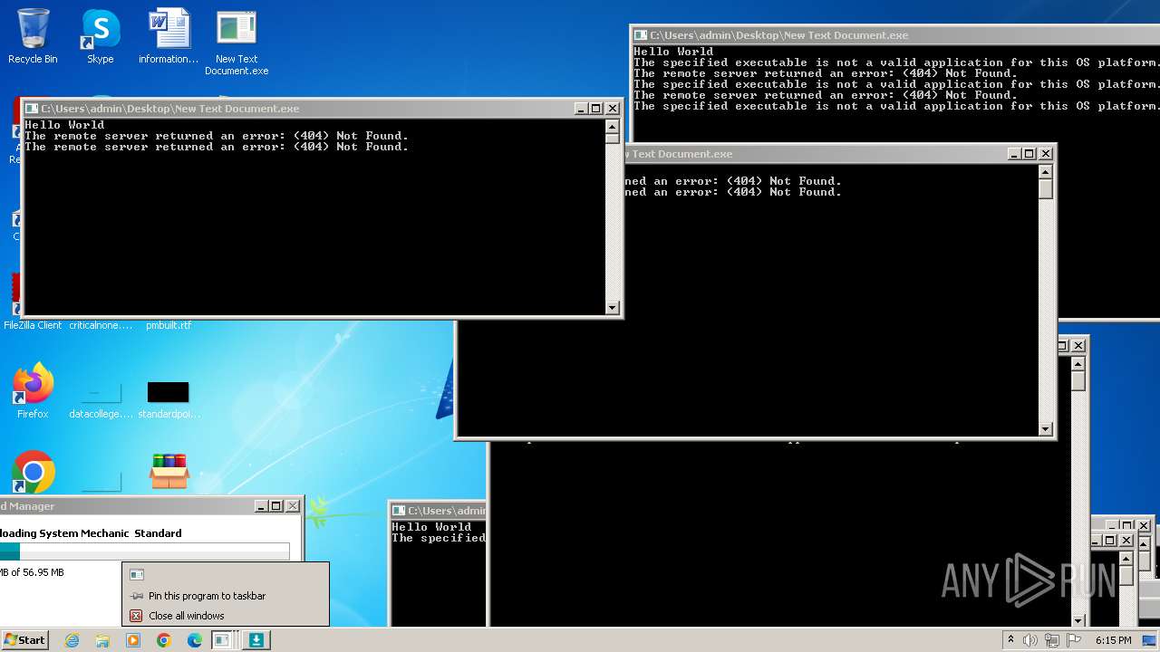
Task: Maximize the Download Manager window
Action: (x=276, y=506)
